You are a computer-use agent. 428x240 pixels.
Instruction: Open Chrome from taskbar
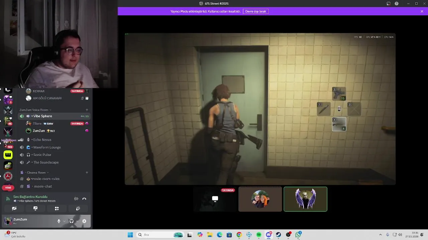pyautogui.click(x=239, y=235)
